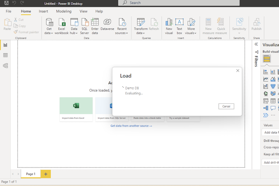Click the Search box in title bar
The height and width of the screenshot is (186, 279).
click(x=179, y=3)
